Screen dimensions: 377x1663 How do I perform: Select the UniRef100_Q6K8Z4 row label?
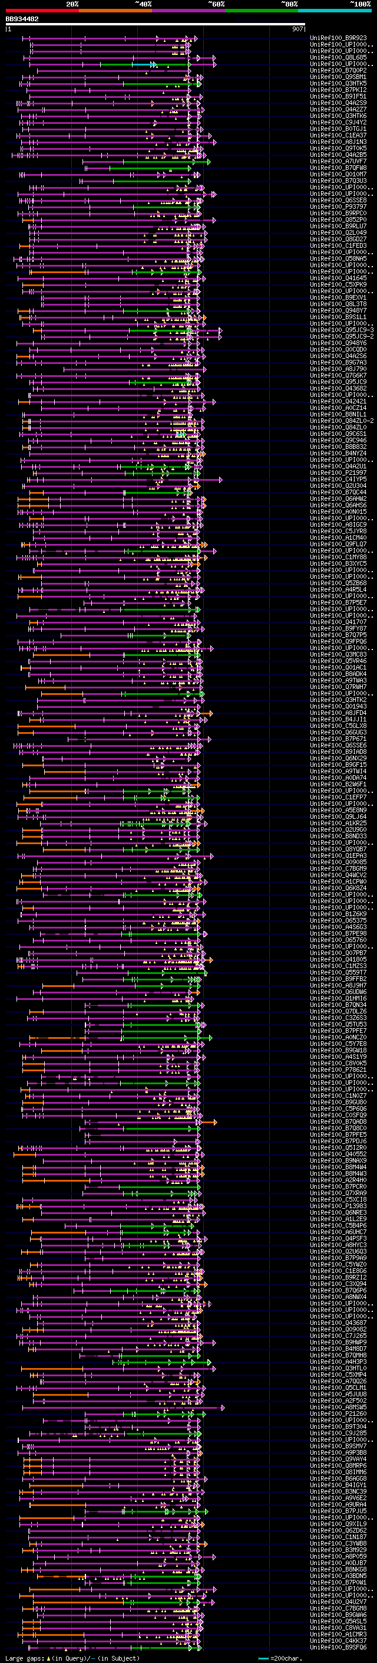[x=338, y=888]
